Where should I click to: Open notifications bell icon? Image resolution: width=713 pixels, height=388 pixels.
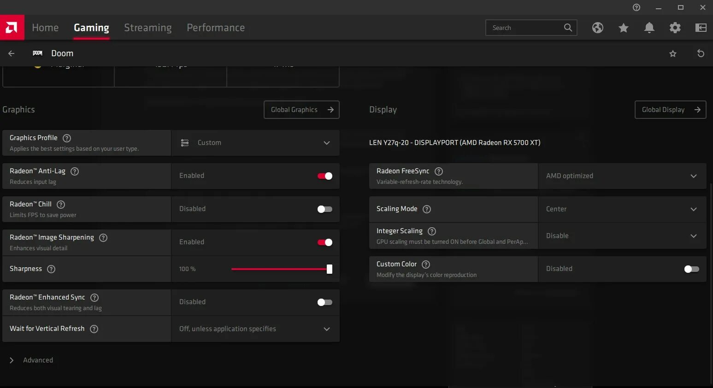649,28
